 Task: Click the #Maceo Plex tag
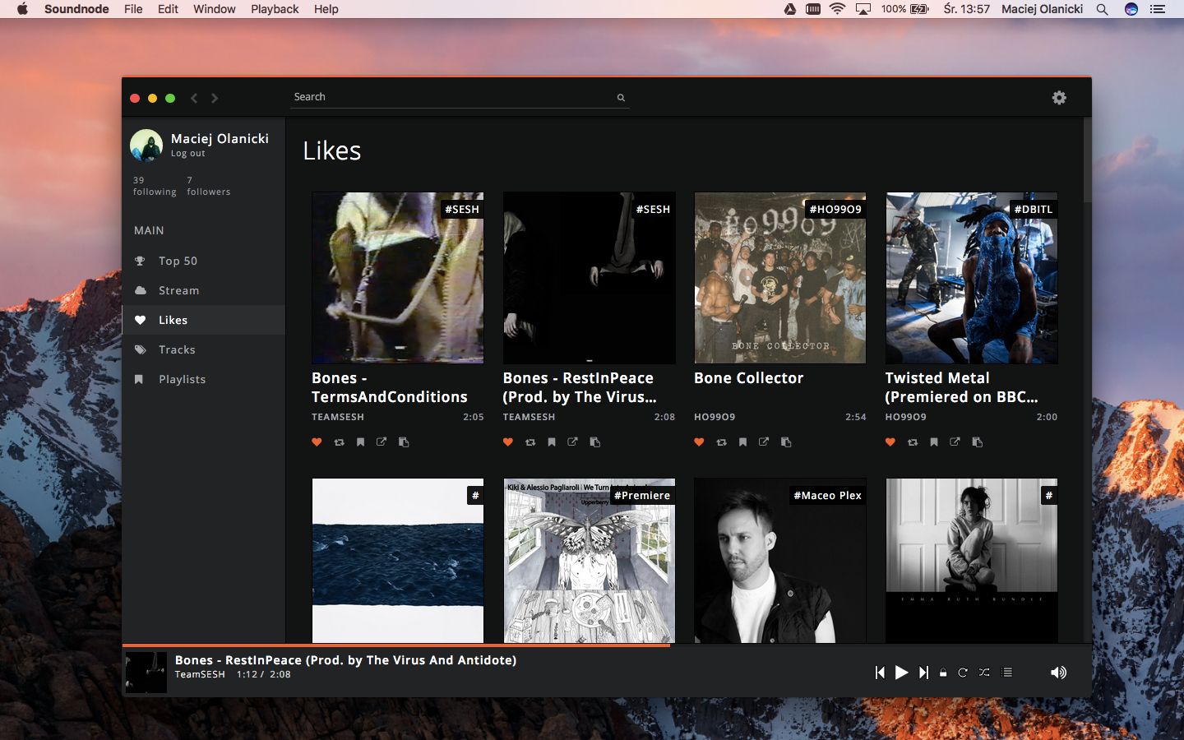827,495
